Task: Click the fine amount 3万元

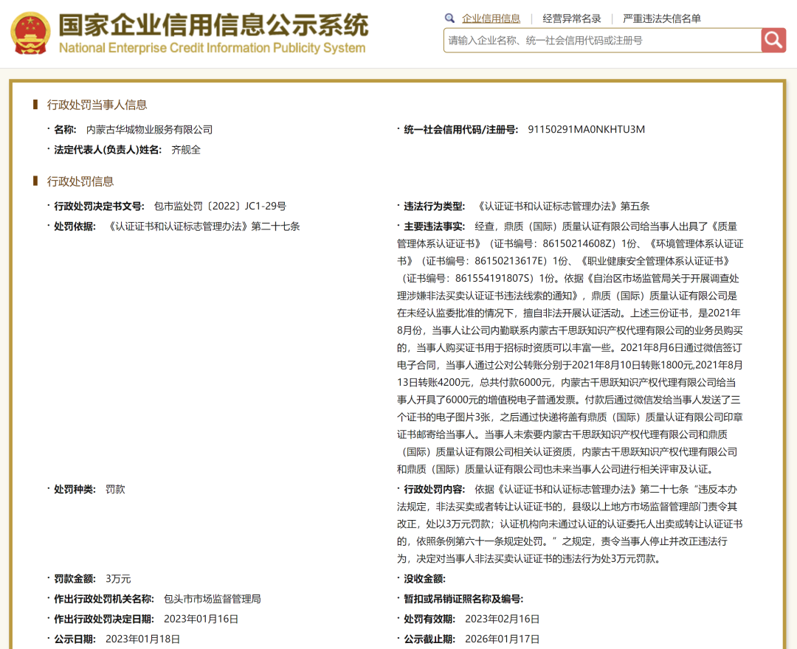Action: pyautogui.click(x=118, y=580)
